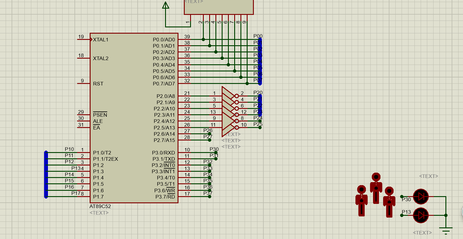Click the P3.7/RD pin 17 wire
463x239 pixels.
tap(194, 196)
